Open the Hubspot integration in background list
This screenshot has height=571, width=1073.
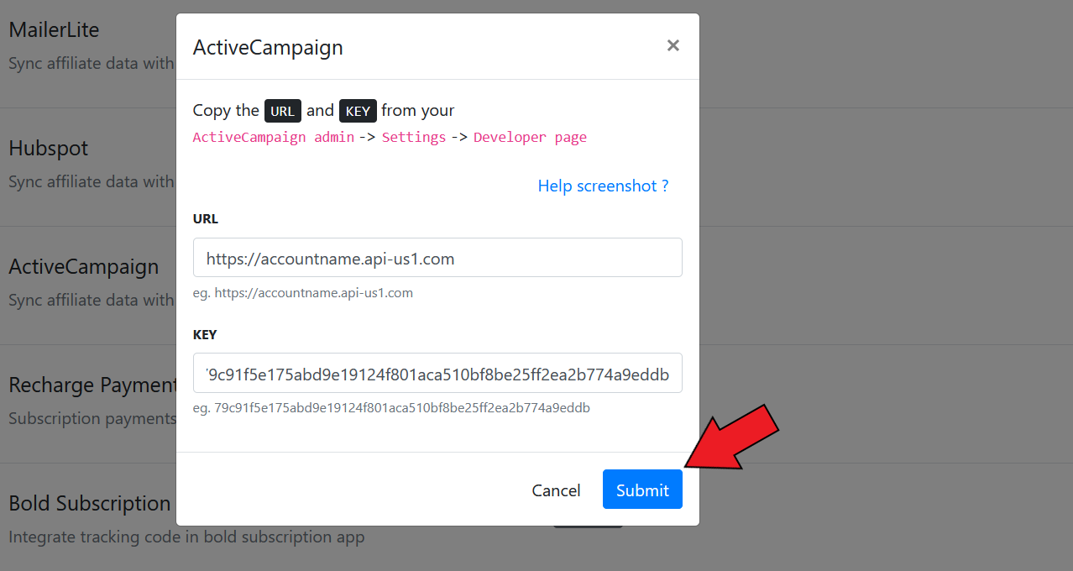click(x=49, y=148)
